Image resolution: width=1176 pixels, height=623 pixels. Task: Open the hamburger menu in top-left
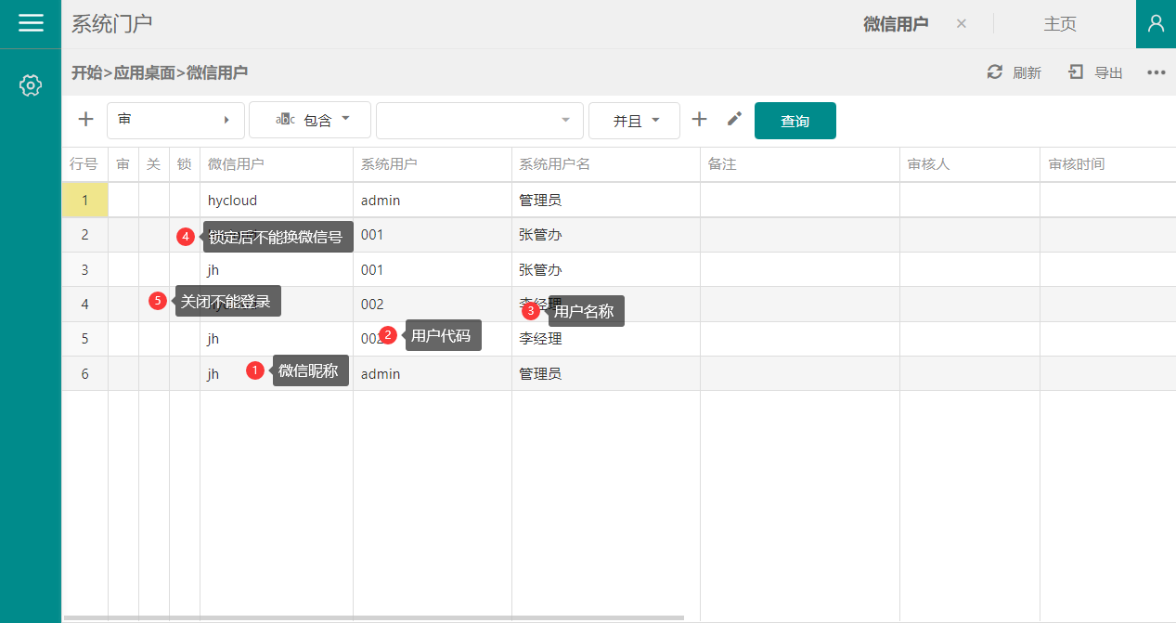[x=31, y=23]
